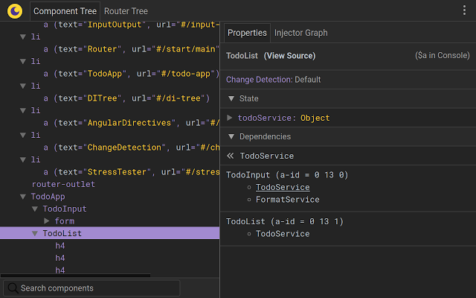Image resolution: width=476 pixels, height=298 pixels.
Task: Click the search magnifier icon
Action: pyautogui.click(x=13, y=288)
